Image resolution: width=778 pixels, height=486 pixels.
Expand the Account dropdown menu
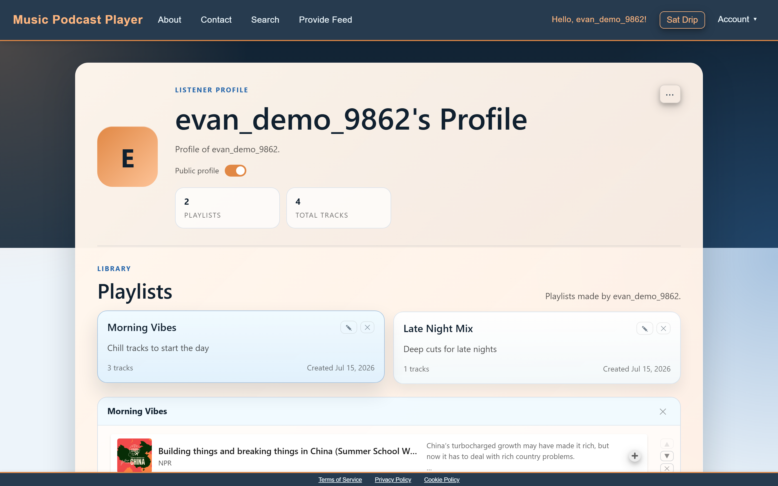(x=737, y=19)
